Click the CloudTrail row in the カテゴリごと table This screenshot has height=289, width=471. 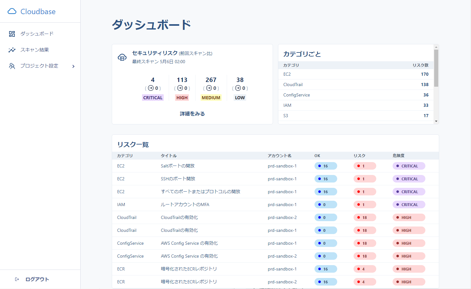pos(356,85)
